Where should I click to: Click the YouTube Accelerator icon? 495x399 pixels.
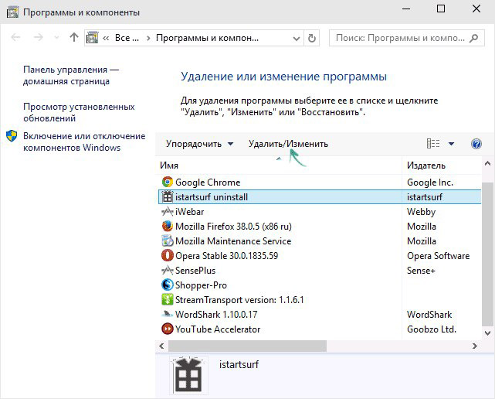tap(166, 329)
